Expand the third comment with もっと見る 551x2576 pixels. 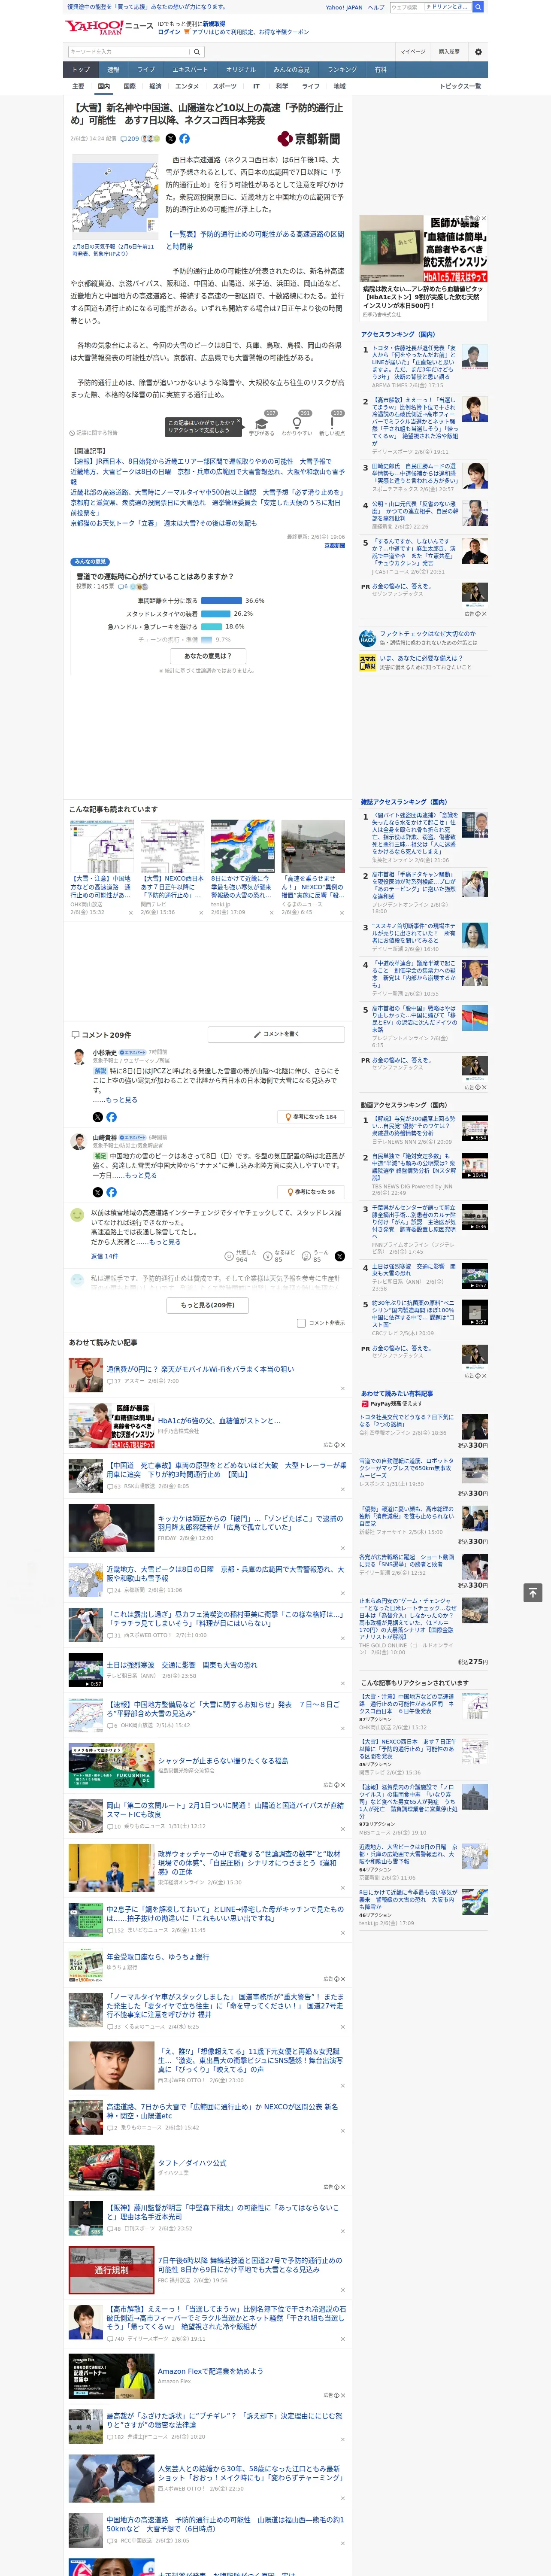tap(165, 1242)
